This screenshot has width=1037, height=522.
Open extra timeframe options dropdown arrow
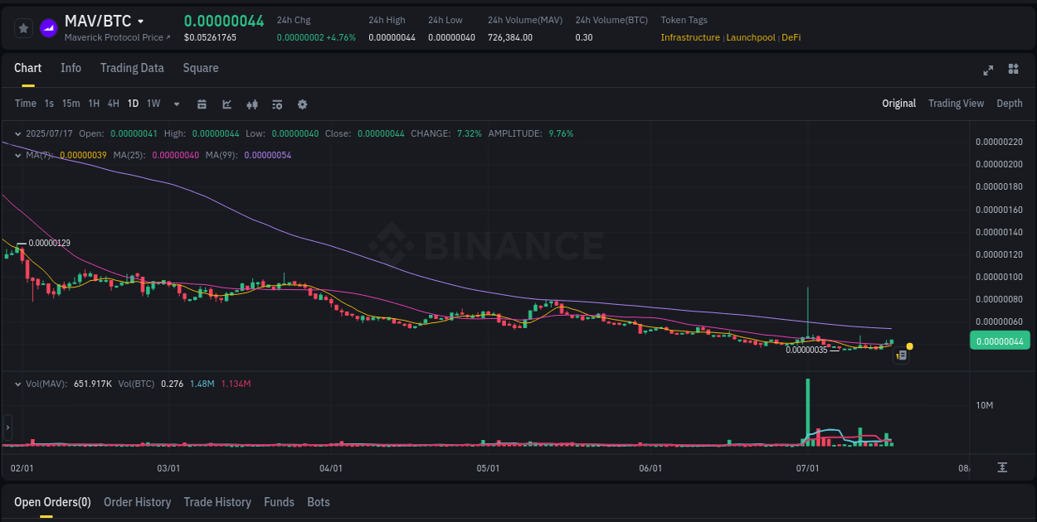tap(176, 104)
